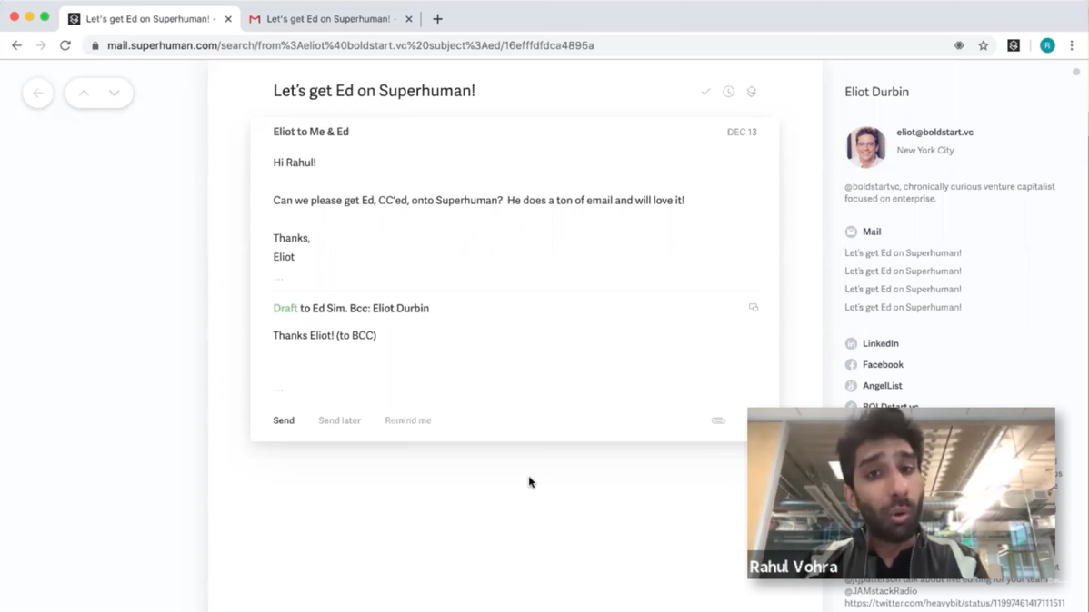
Task: Click the Superhuman hexagon icon near subject
Action: pyautogui.click(x=752, y=92)
